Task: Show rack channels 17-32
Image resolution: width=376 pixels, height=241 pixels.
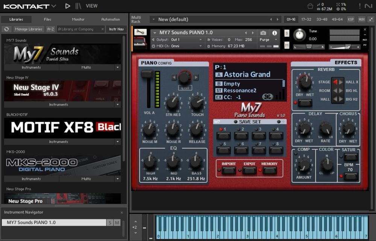Action: [x=306, y=20]
